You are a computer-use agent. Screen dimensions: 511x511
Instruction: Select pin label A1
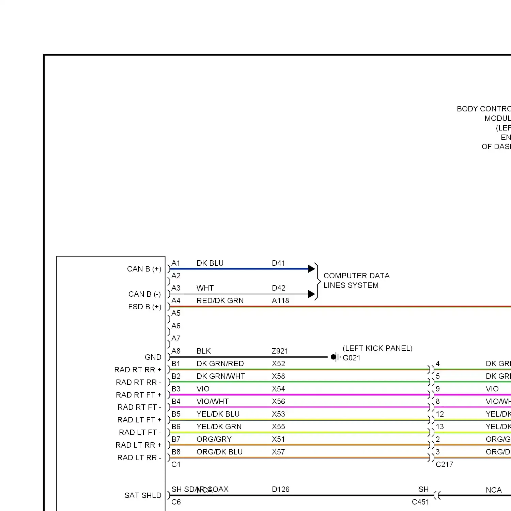click(x=176, y=263)
